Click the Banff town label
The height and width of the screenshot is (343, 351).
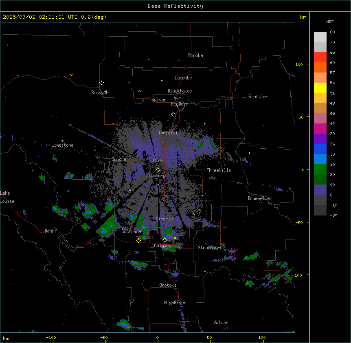pos(50,231)
